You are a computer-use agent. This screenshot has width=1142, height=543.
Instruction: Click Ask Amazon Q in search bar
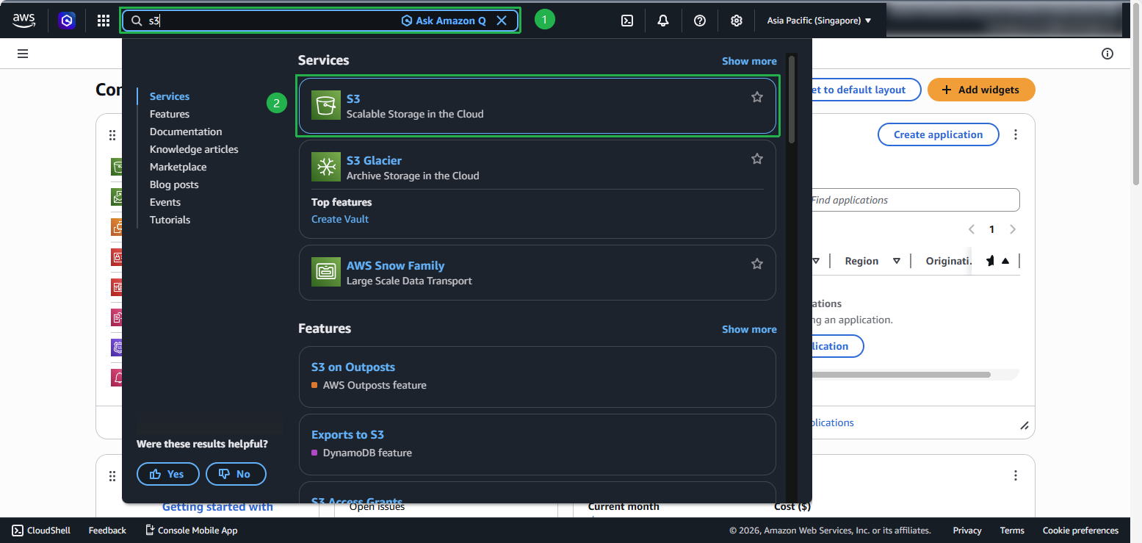click(444, 21)
